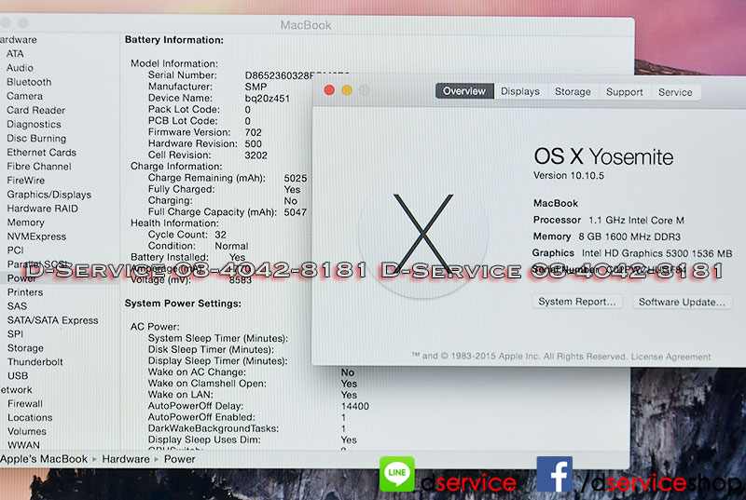Click the large Yosemite X logo

point(423,234)
